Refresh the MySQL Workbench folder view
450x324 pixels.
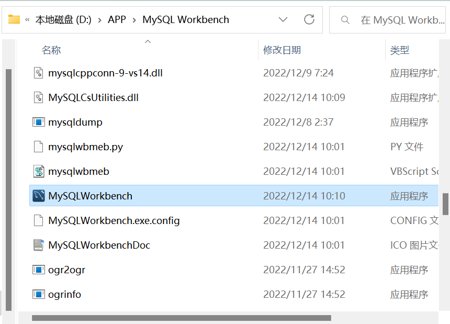(309, 19)
